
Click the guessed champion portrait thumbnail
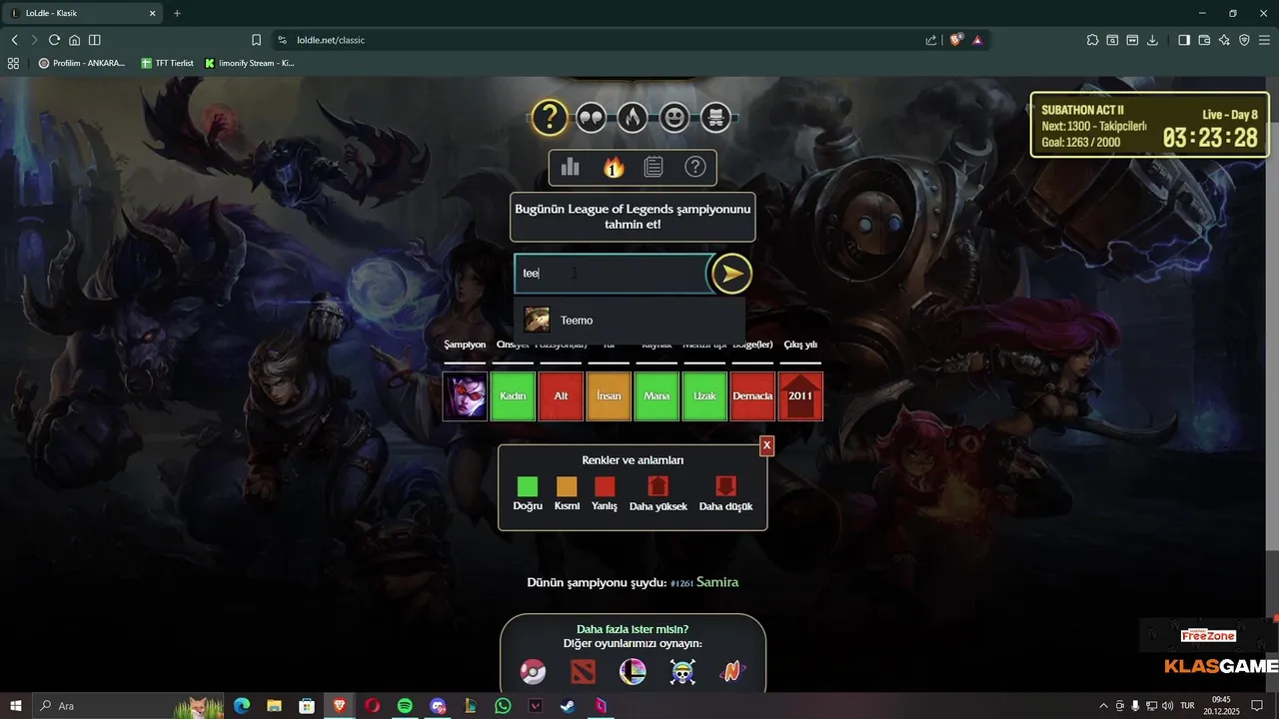465,396
